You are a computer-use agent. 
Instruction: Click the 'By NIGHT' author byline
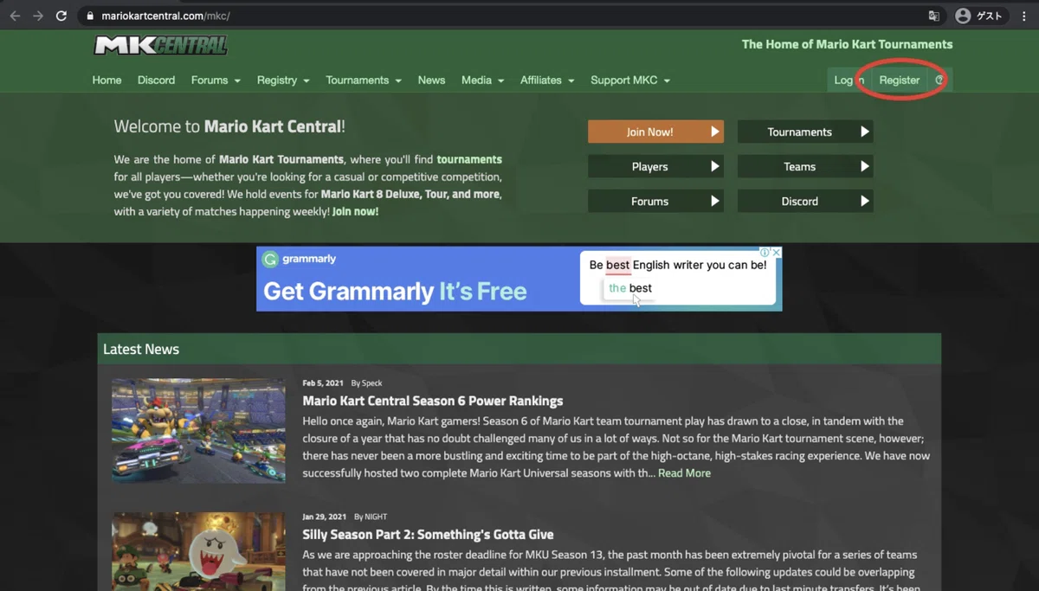[x=369, y=517]
